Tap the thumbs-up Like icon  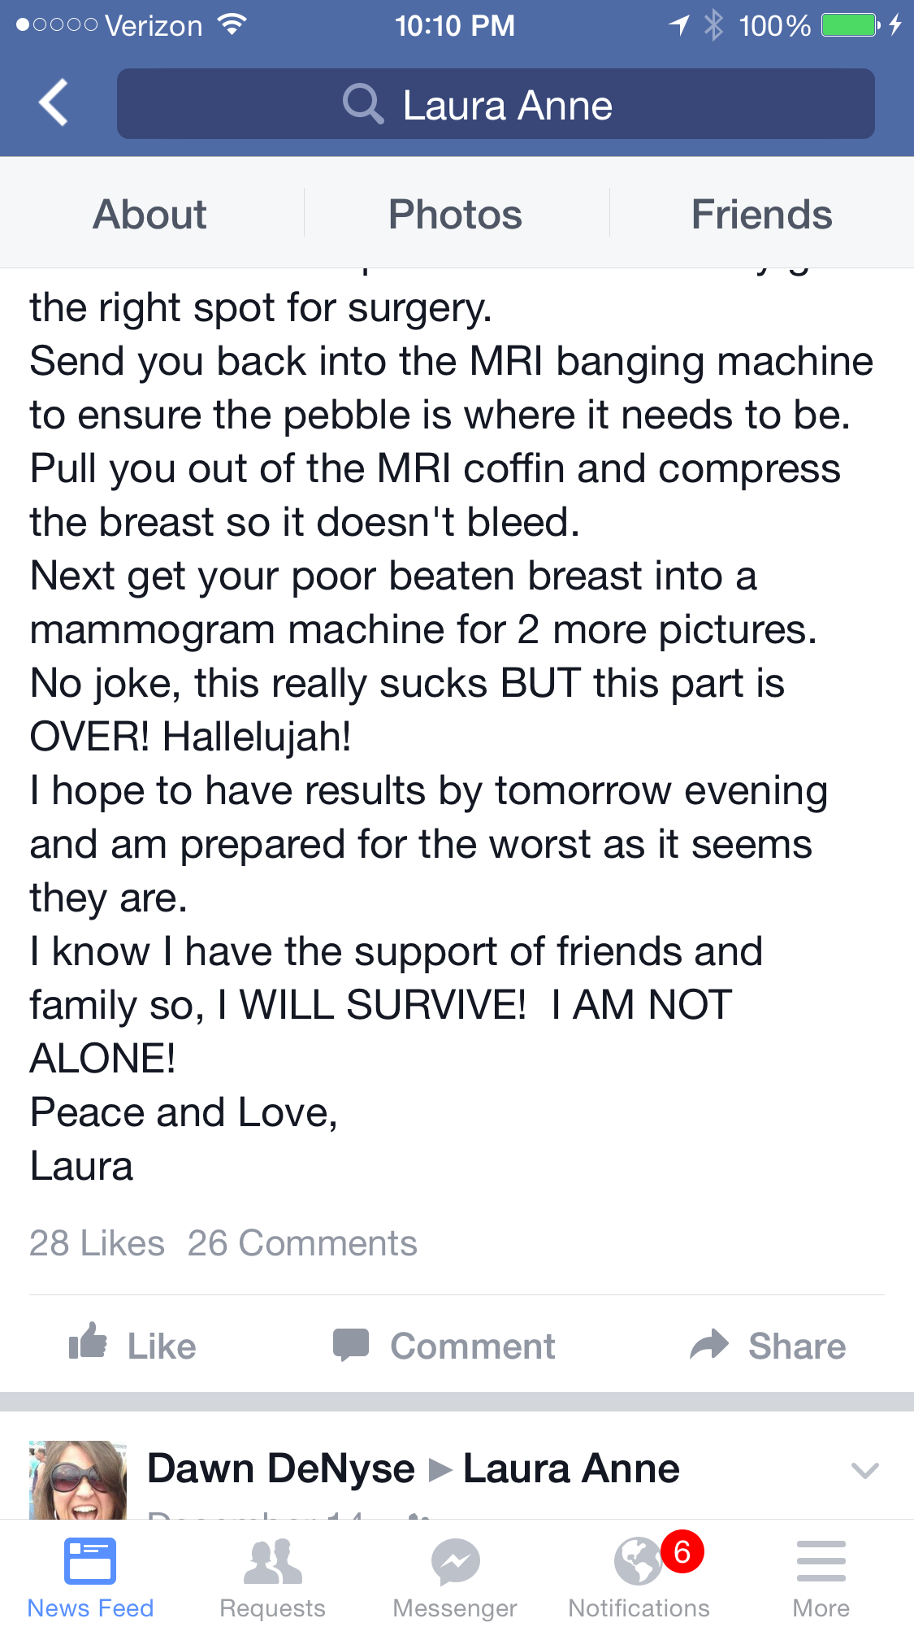click(x=89, y=1342)
